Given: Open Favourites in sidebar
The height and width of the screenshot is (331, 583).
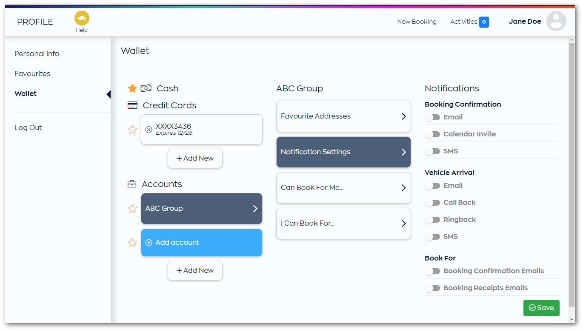Looking at the screenshot, I should [x=32, y=74].
